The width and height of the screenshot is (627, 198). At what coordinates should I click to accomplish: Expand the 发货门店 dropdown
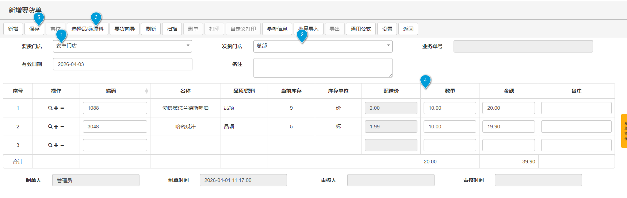click(x=323, y=46)
